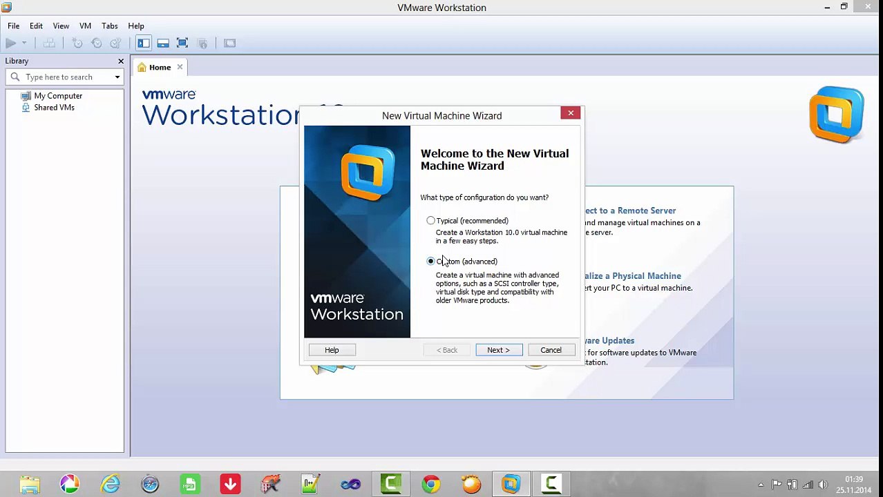The width and height of the screenshot is (883, 497).
Task: Click the Take Snapshot toolbar icon
Action: (77, 43)
